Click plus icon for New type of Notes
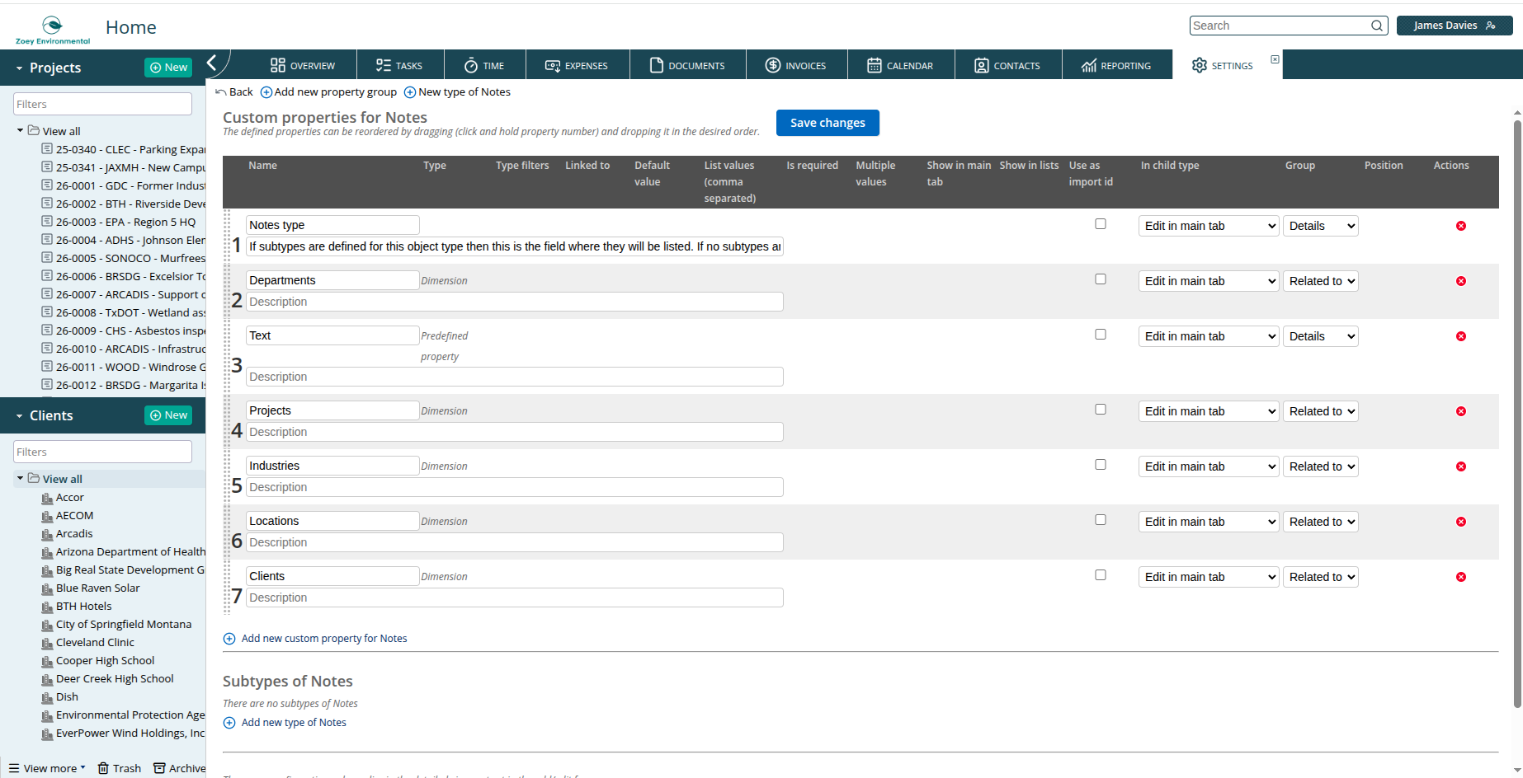This screenshot has height=778, width=1523. (409, 92)
